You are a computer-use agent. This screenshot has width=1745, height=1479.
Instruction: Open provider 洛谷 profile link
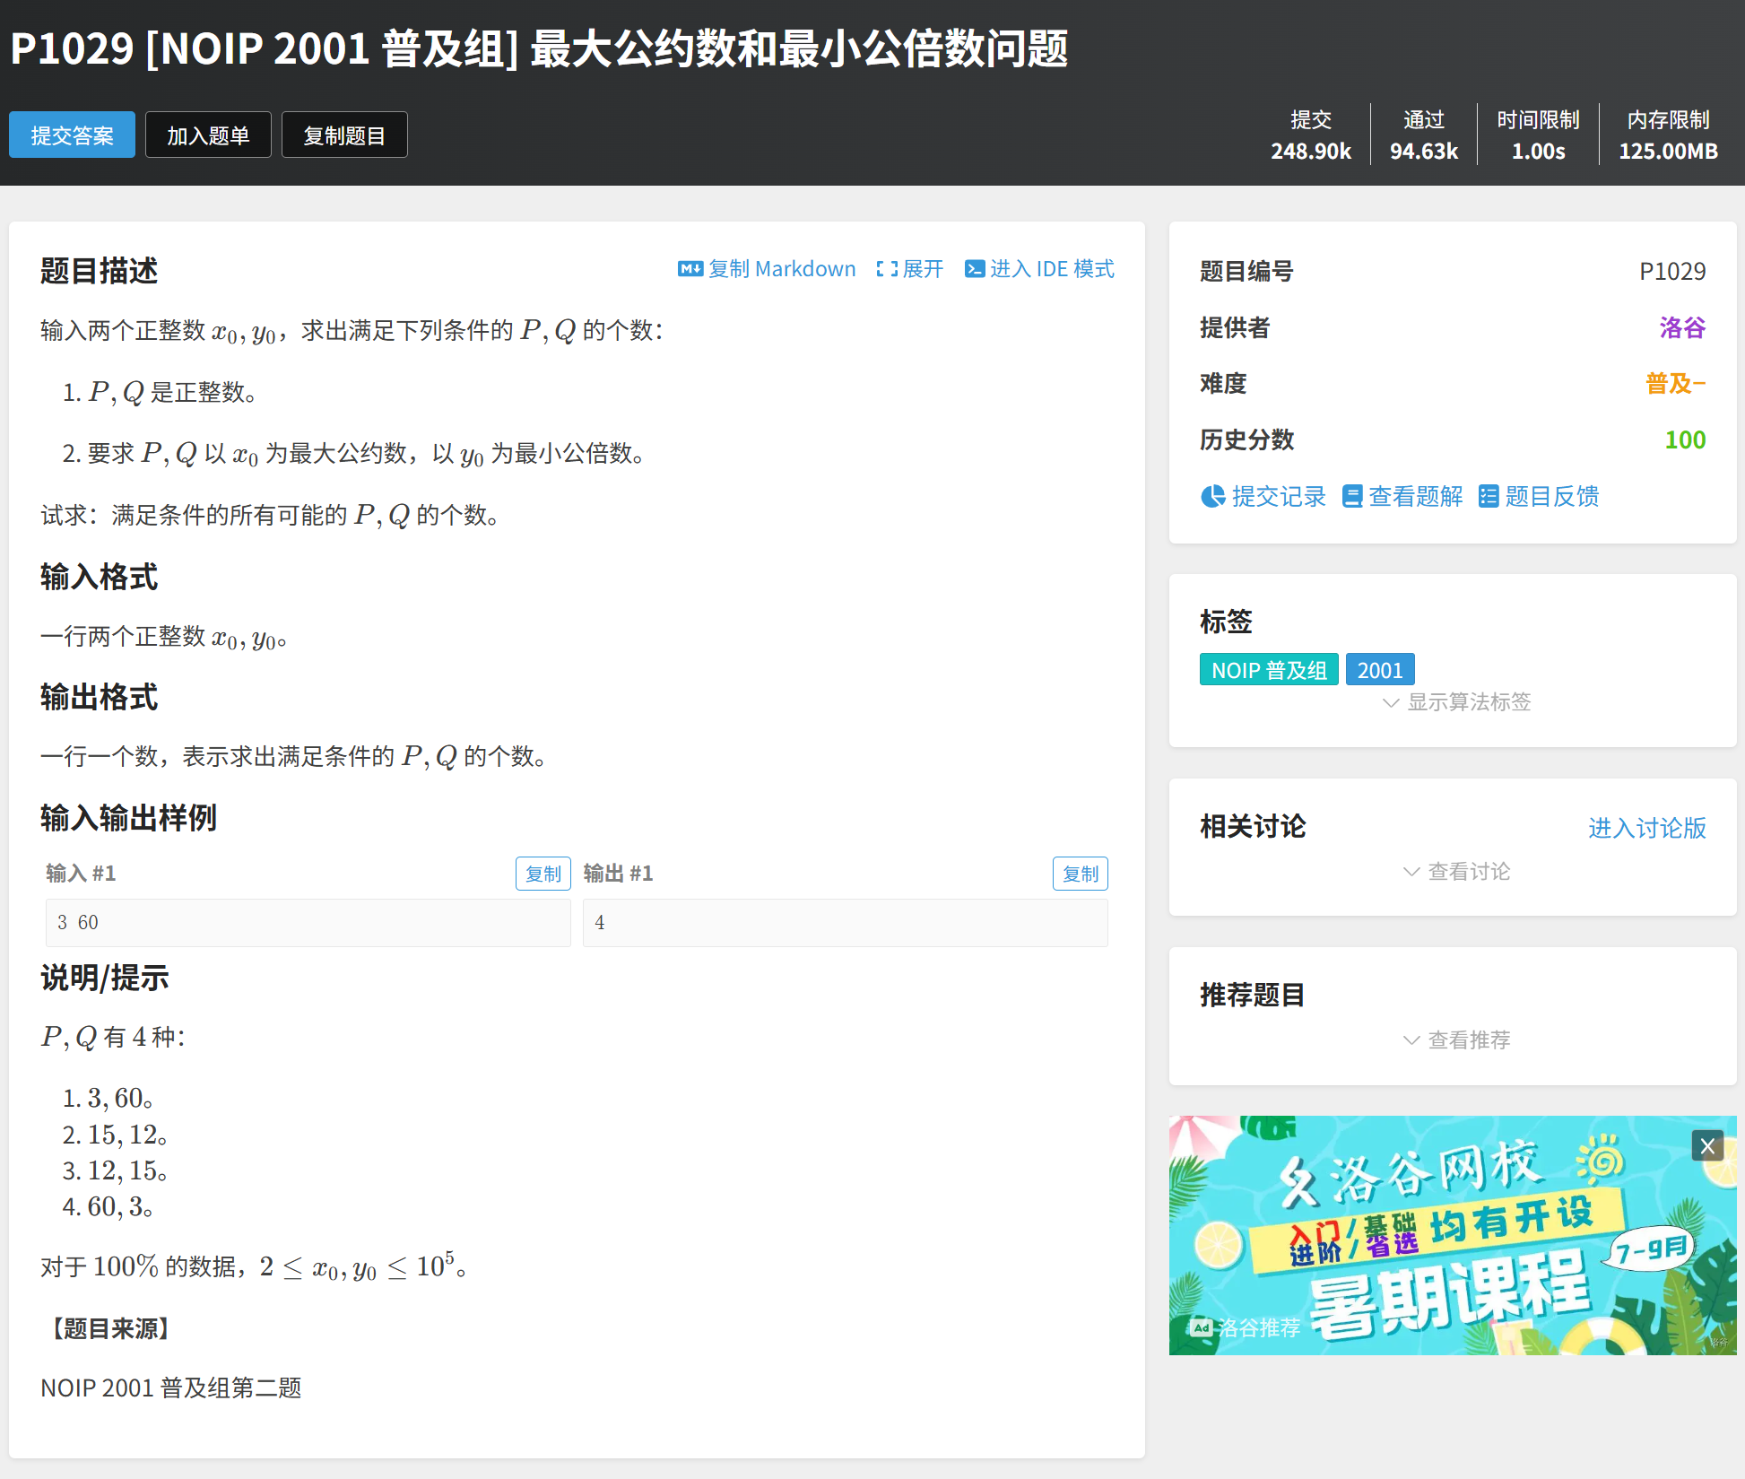click(x=1681, y=327)
